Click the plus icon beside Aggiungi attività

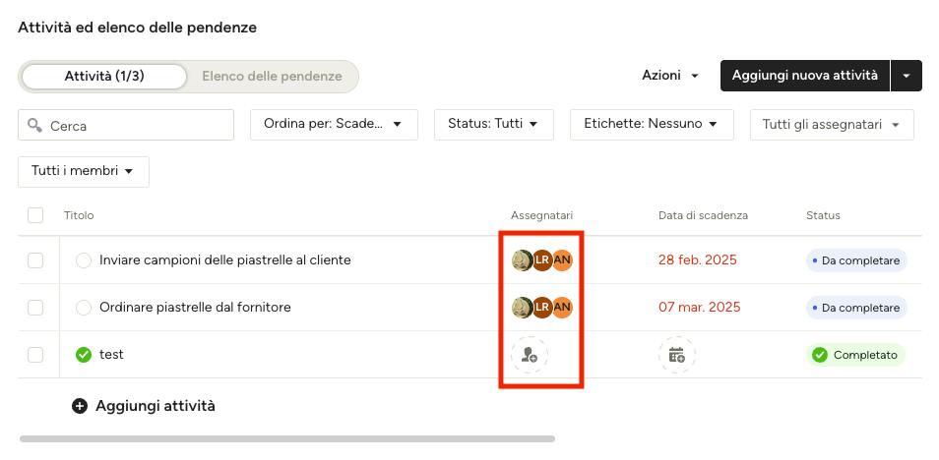pyautogui.click(x=79, y=406)
